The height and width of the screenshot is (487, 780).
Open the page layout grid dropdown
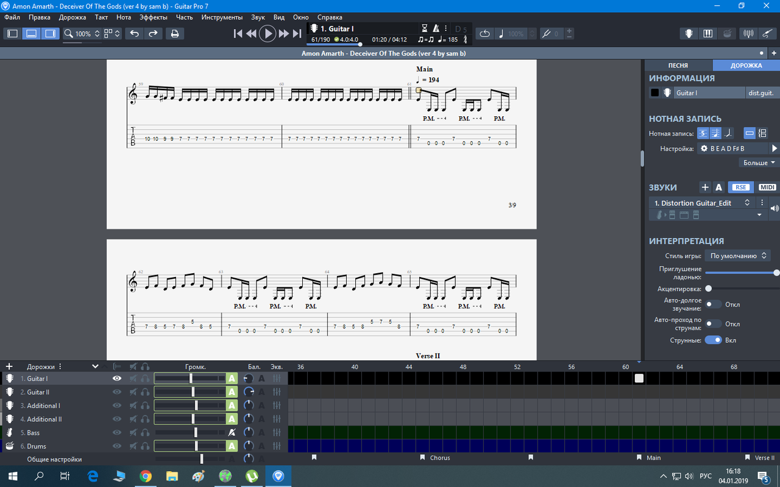(112, 33)
